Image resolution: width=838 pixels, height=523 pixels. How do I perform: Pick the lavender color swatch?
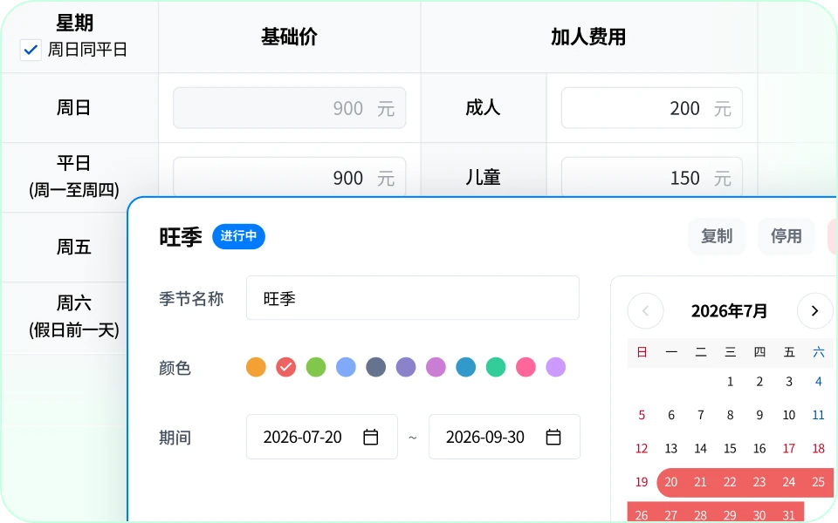tap(555, 367)
